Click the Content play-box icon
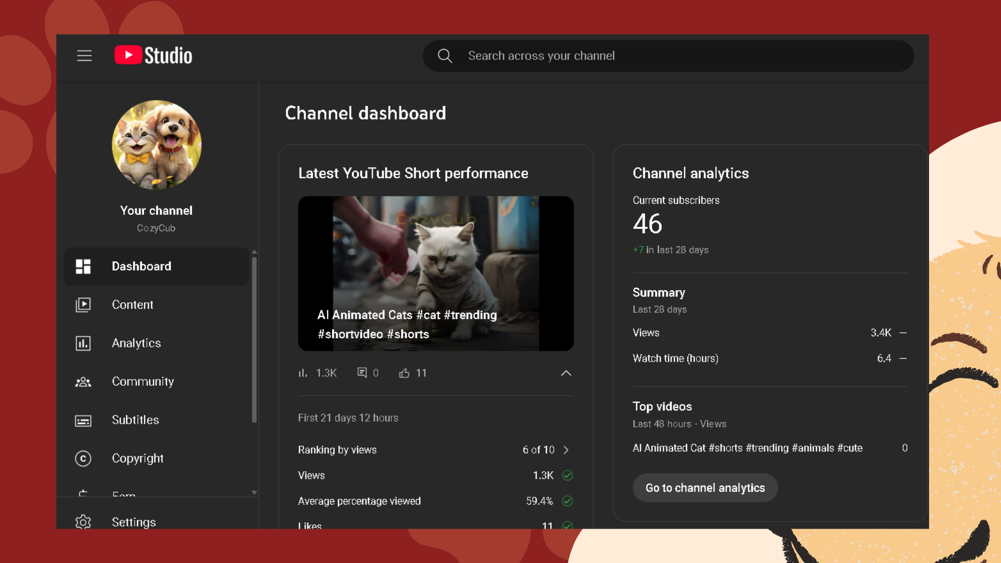Screen dimensions: 1001x563 [x=83, y=304]
